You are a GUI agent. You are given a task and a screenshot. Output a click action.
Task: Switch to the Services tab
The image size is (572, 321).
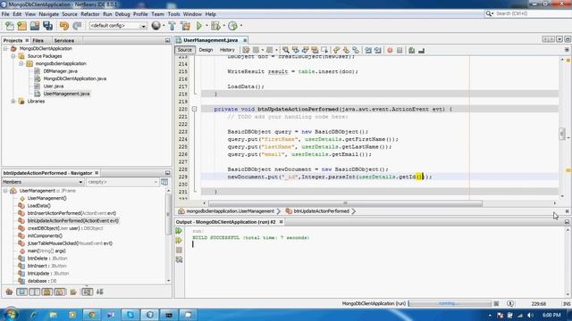(x=63, y=40)
